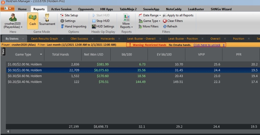Close the Leak Buster - Overall tab
Screen dimensions: 260x135
(160, 39)
